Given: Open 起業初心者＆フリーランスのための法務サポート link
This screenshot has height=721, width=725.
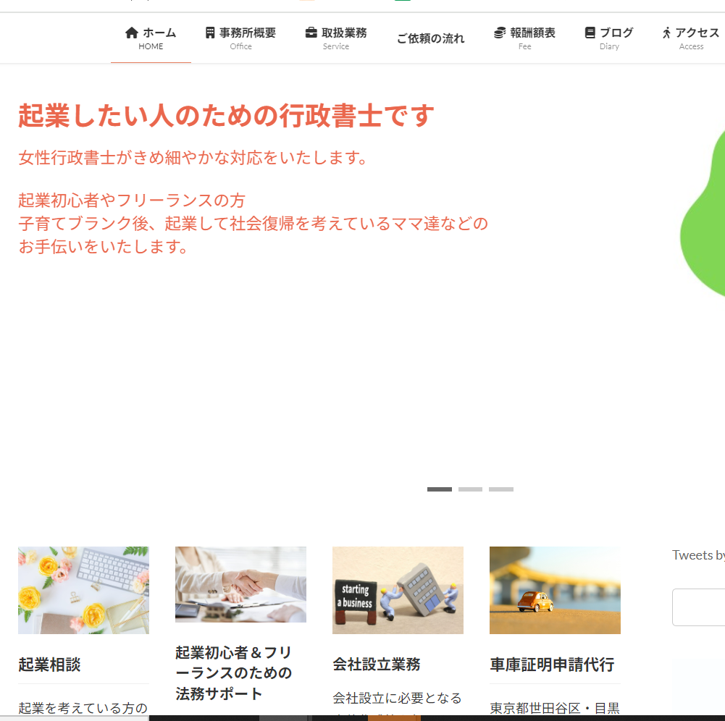Looking at the screenshot, I should tap(233, 673).
